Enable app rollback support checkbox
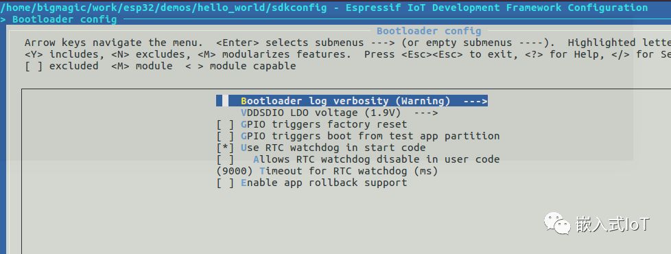Viewport: 671px width, 254px height. tap(226, 183)
